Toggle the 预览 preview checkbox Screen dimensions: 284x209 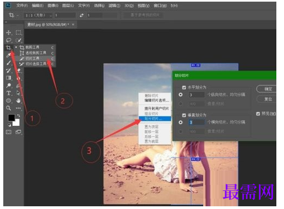click(x=258, y=114)
